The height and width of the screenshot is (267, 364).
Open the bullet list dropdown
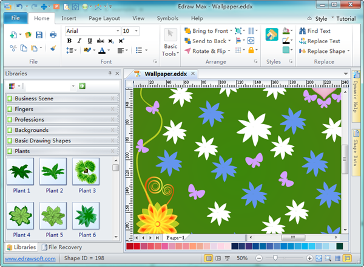(146, 50)
